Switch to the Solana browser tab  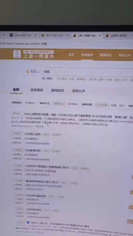coord(23,35)
